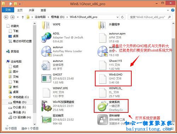Click 这台电脑 in the address bar
Screen dimensions: 177x134
tap(40, 17)
